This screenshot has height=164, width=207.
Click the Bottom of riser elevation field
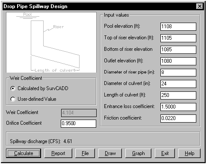pyautogui.click(x=178, y=50)
